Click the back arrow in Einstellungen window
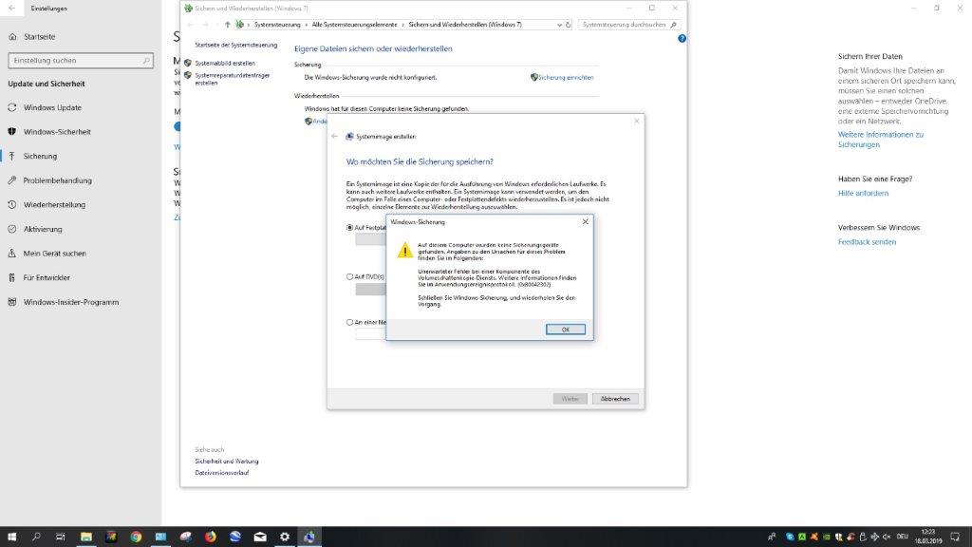 [x=11, y=8]
